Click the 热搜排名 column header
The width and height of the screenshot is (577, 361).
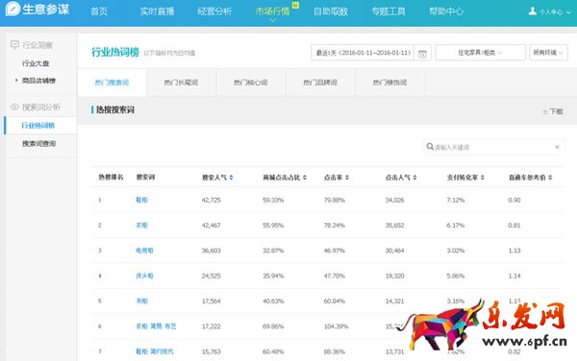pyautogui.click(x=111, y=177)
